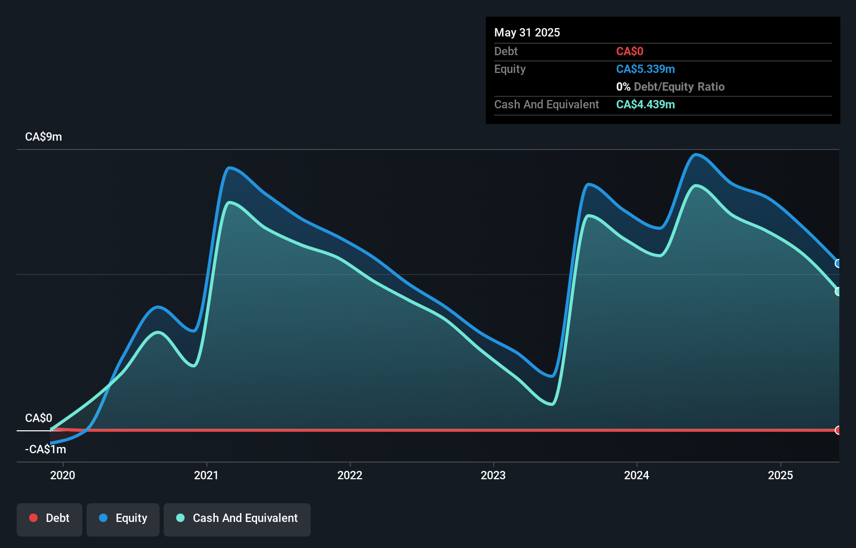Screen dimensions: 856x548
Task: Click the CA$0 y-axis label
Action: pyautogui.click(x=39, y=418)
